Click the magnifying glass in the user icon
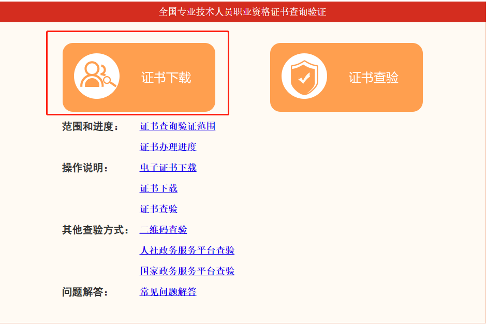The height and width of the screenshot is (325, 487). tap(109, 81)
